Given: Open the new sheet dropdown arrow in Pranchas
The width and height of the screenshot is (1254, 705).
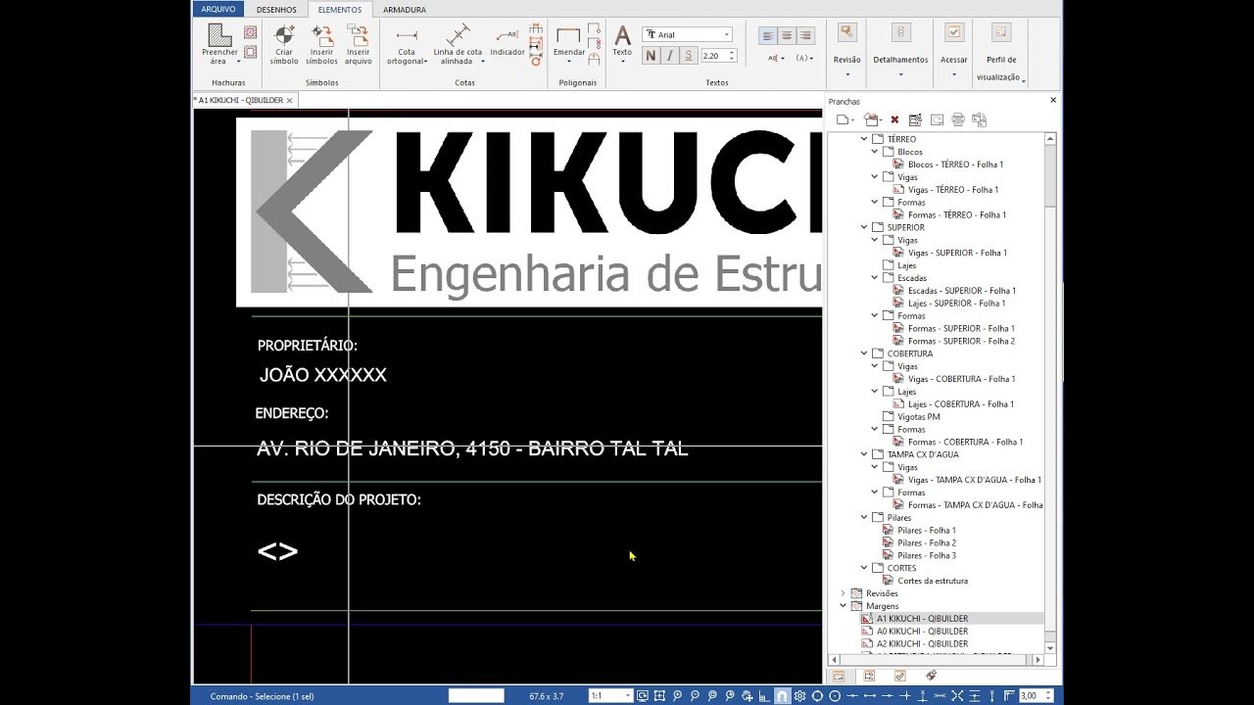Looking at the screenshot, I should click(x=853, y=120).
